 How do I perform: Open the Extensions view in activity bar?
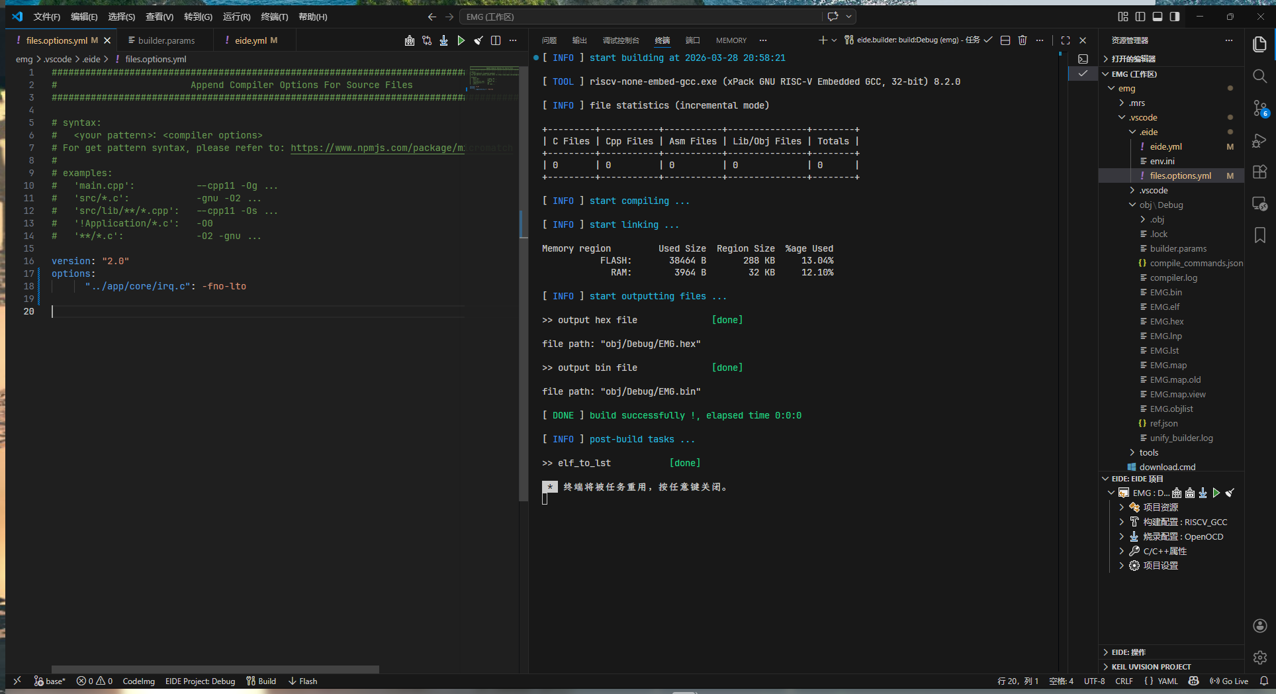[x=1259, y=172]
